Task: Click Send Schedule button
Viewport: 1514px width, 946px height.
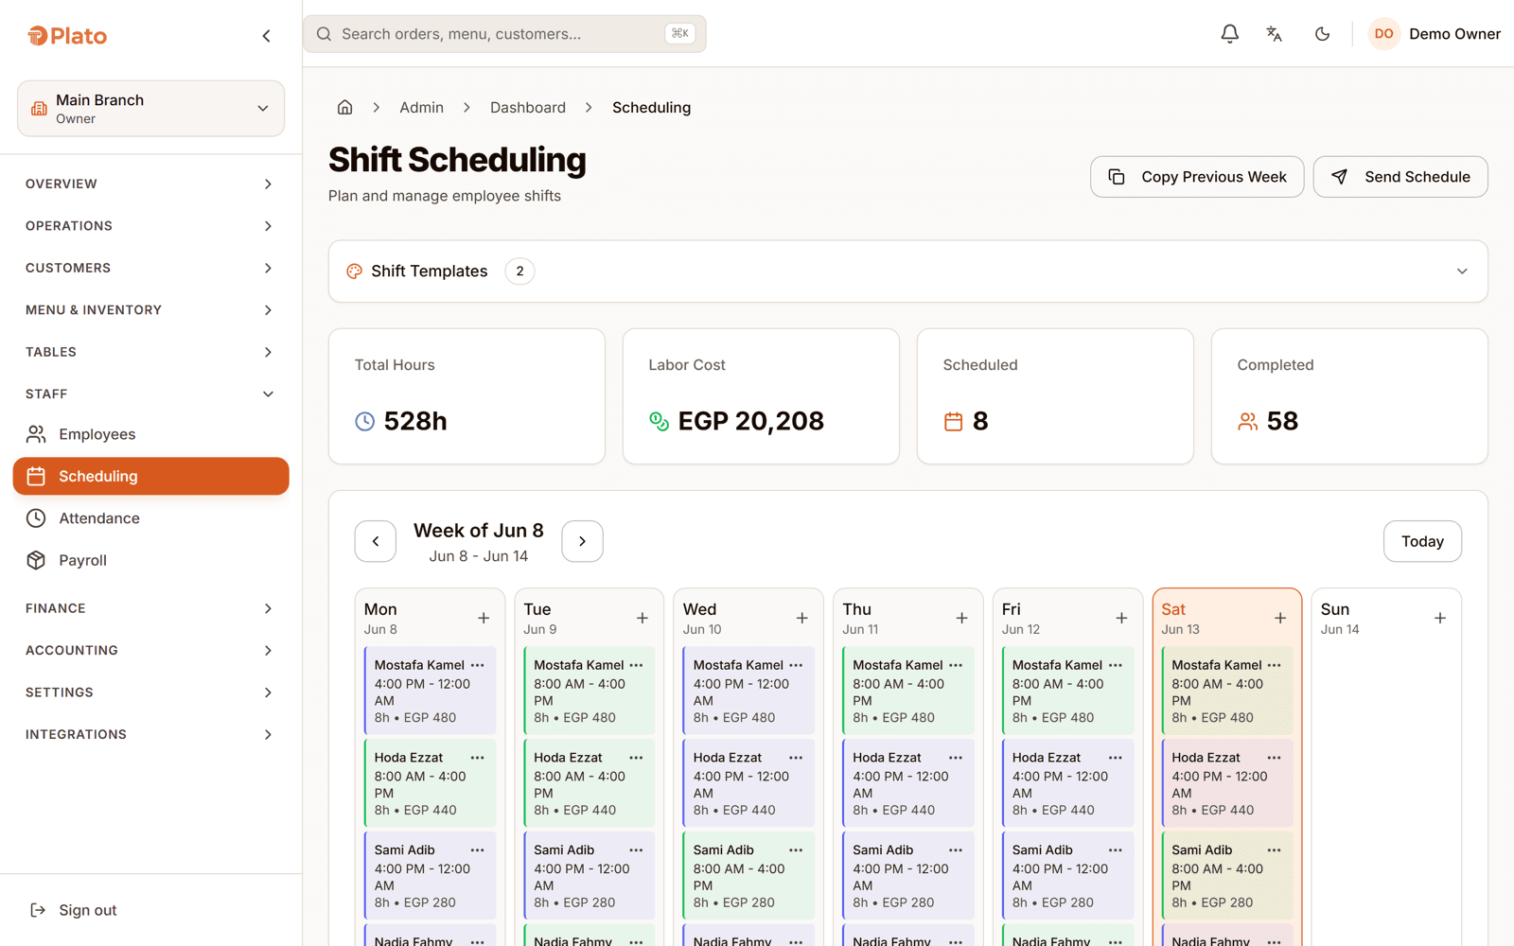Action: (1400, 177)
